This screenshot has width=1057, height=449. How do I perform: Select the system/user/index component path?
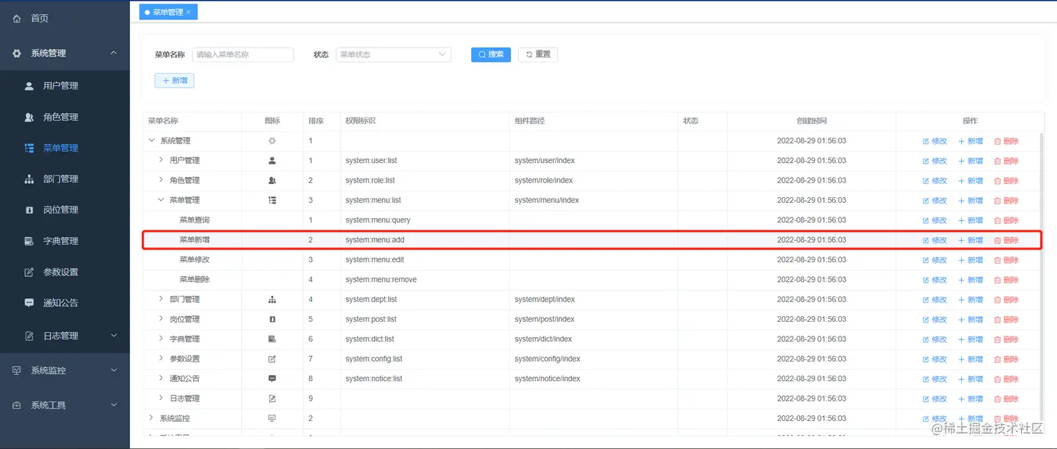tap(545, 161)
